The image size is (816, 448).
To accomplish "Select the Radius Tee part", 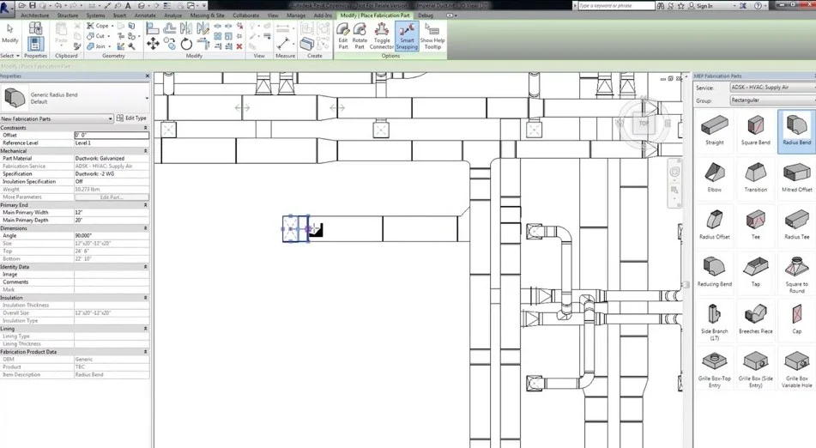I will tap(796, 223).
